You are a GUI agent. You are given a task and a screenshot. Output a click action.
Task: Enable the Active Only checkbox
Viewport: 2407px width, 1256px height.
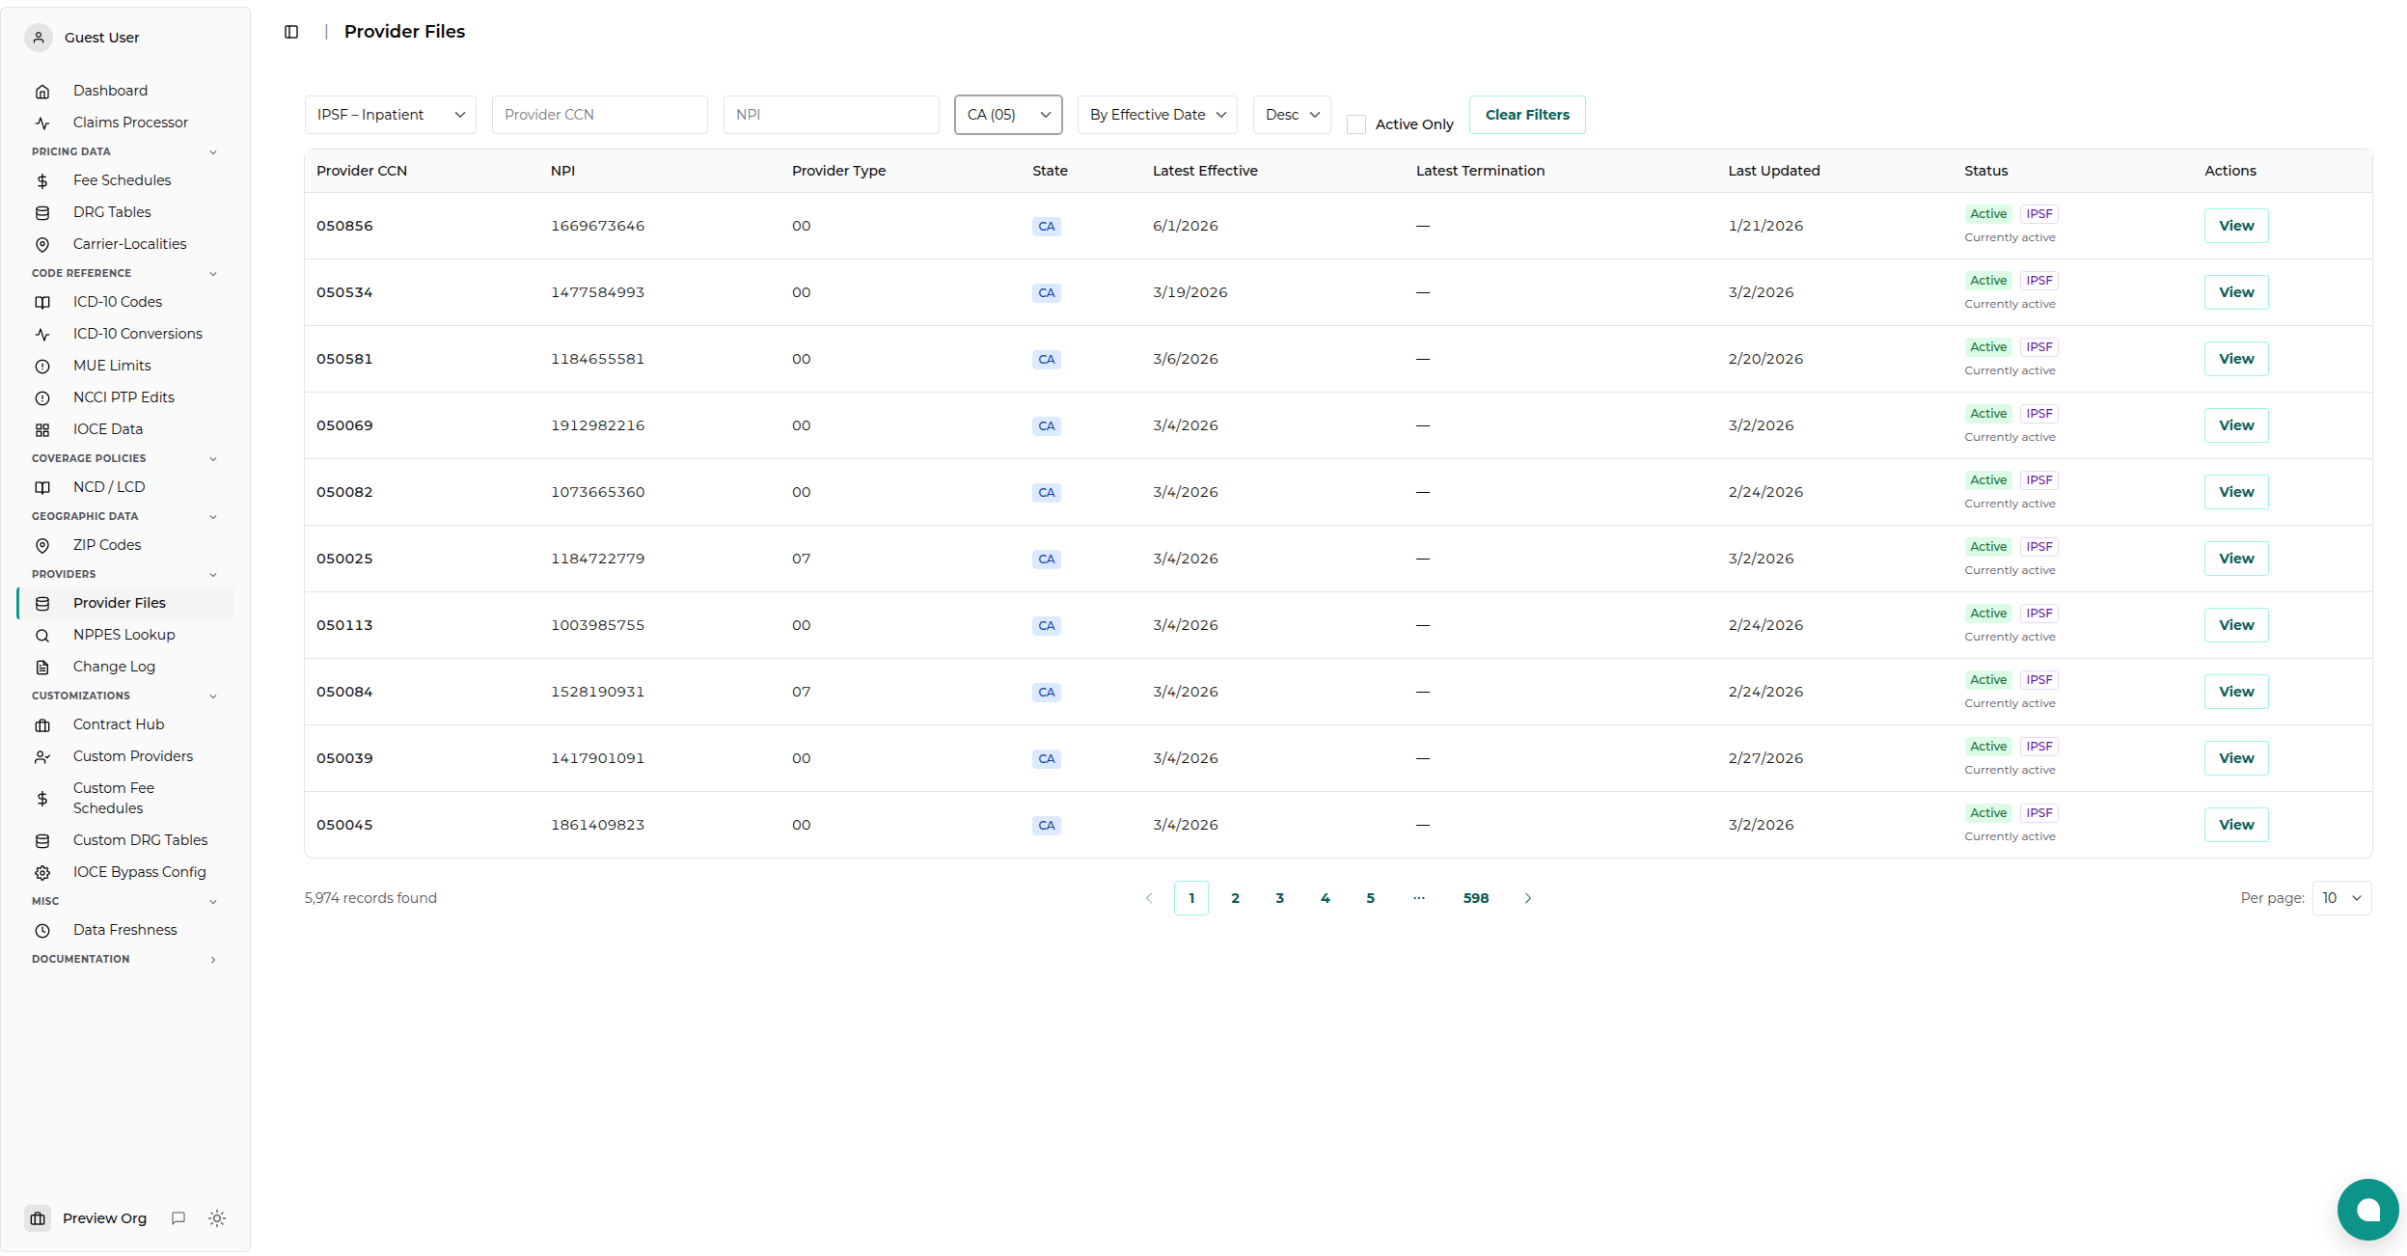point(1356,124)
